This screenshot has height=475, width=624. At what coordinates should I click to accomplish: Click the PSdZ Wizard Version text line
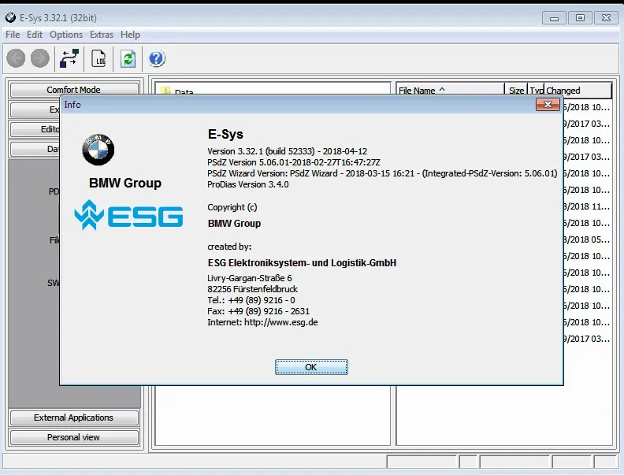click(x=382, y=173)
